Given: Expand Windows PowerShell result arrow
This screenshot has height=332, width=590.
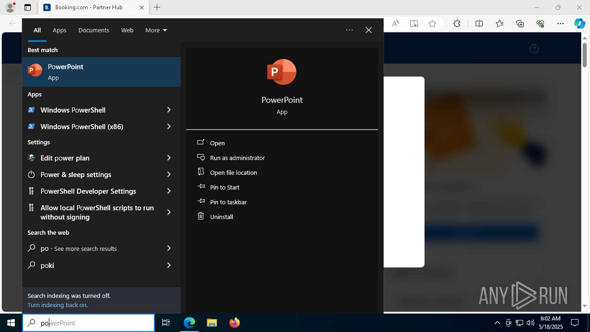Looking at the screenshot, I should click(169, 110).
